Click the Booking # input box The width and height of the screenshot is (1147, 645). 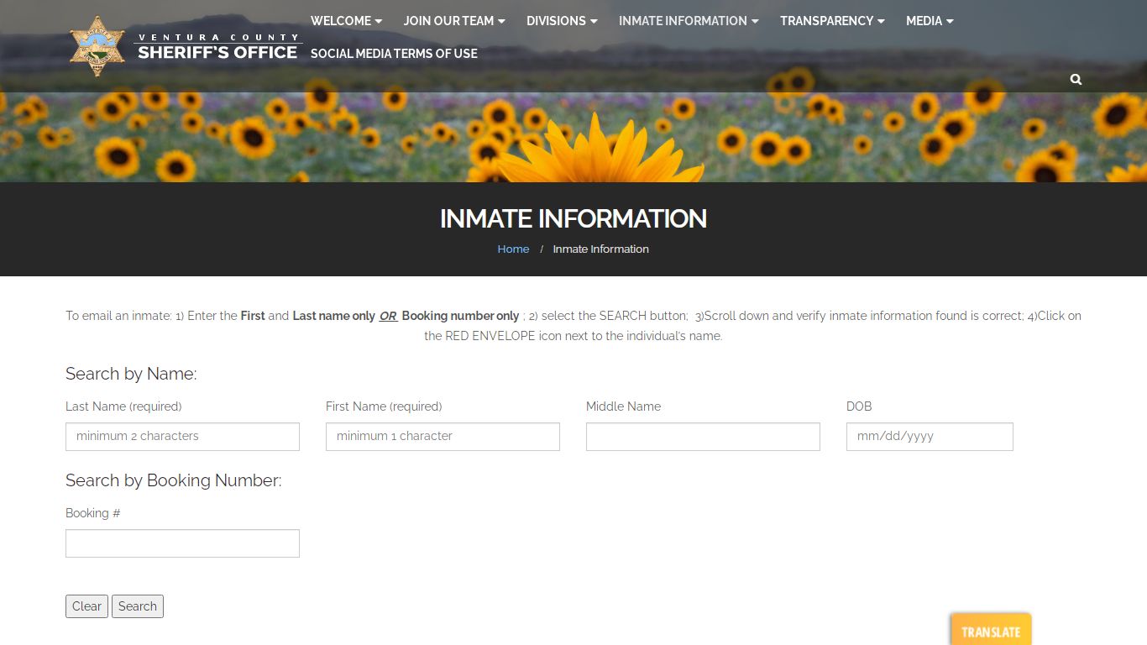pyautogui.click(x=182, y=543)
